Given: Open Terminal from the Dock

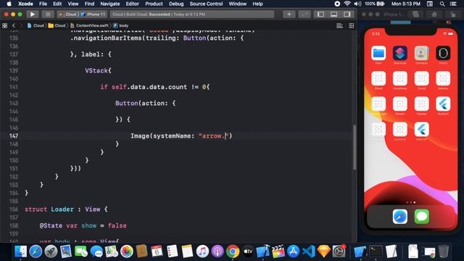Looking at the screenshot, I should pos(376,252).
